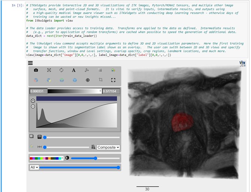
Task: Select the Z plane view cube (green)
Action: click(62, 80)
